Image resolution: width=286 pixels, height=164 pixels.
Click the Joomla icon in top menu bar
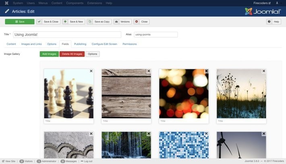pos(6,3)
